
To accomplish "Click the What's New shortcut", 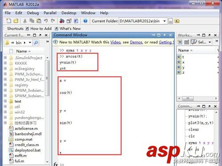I will [68, 28].
